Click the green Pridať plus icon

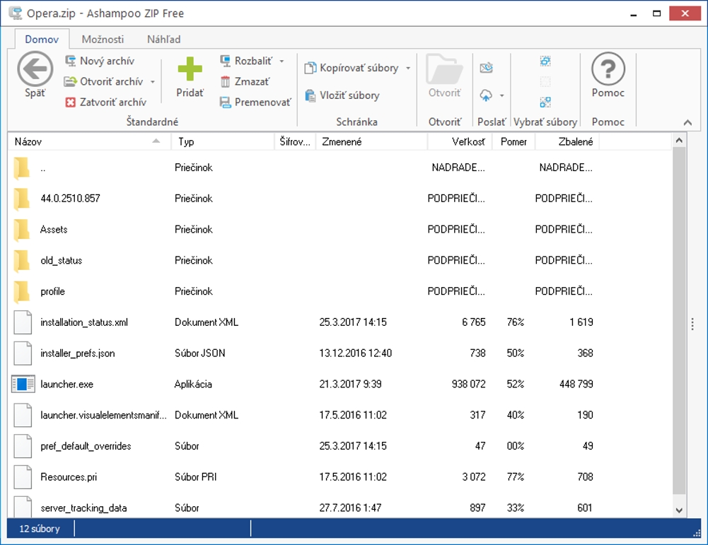click(190, 69)
